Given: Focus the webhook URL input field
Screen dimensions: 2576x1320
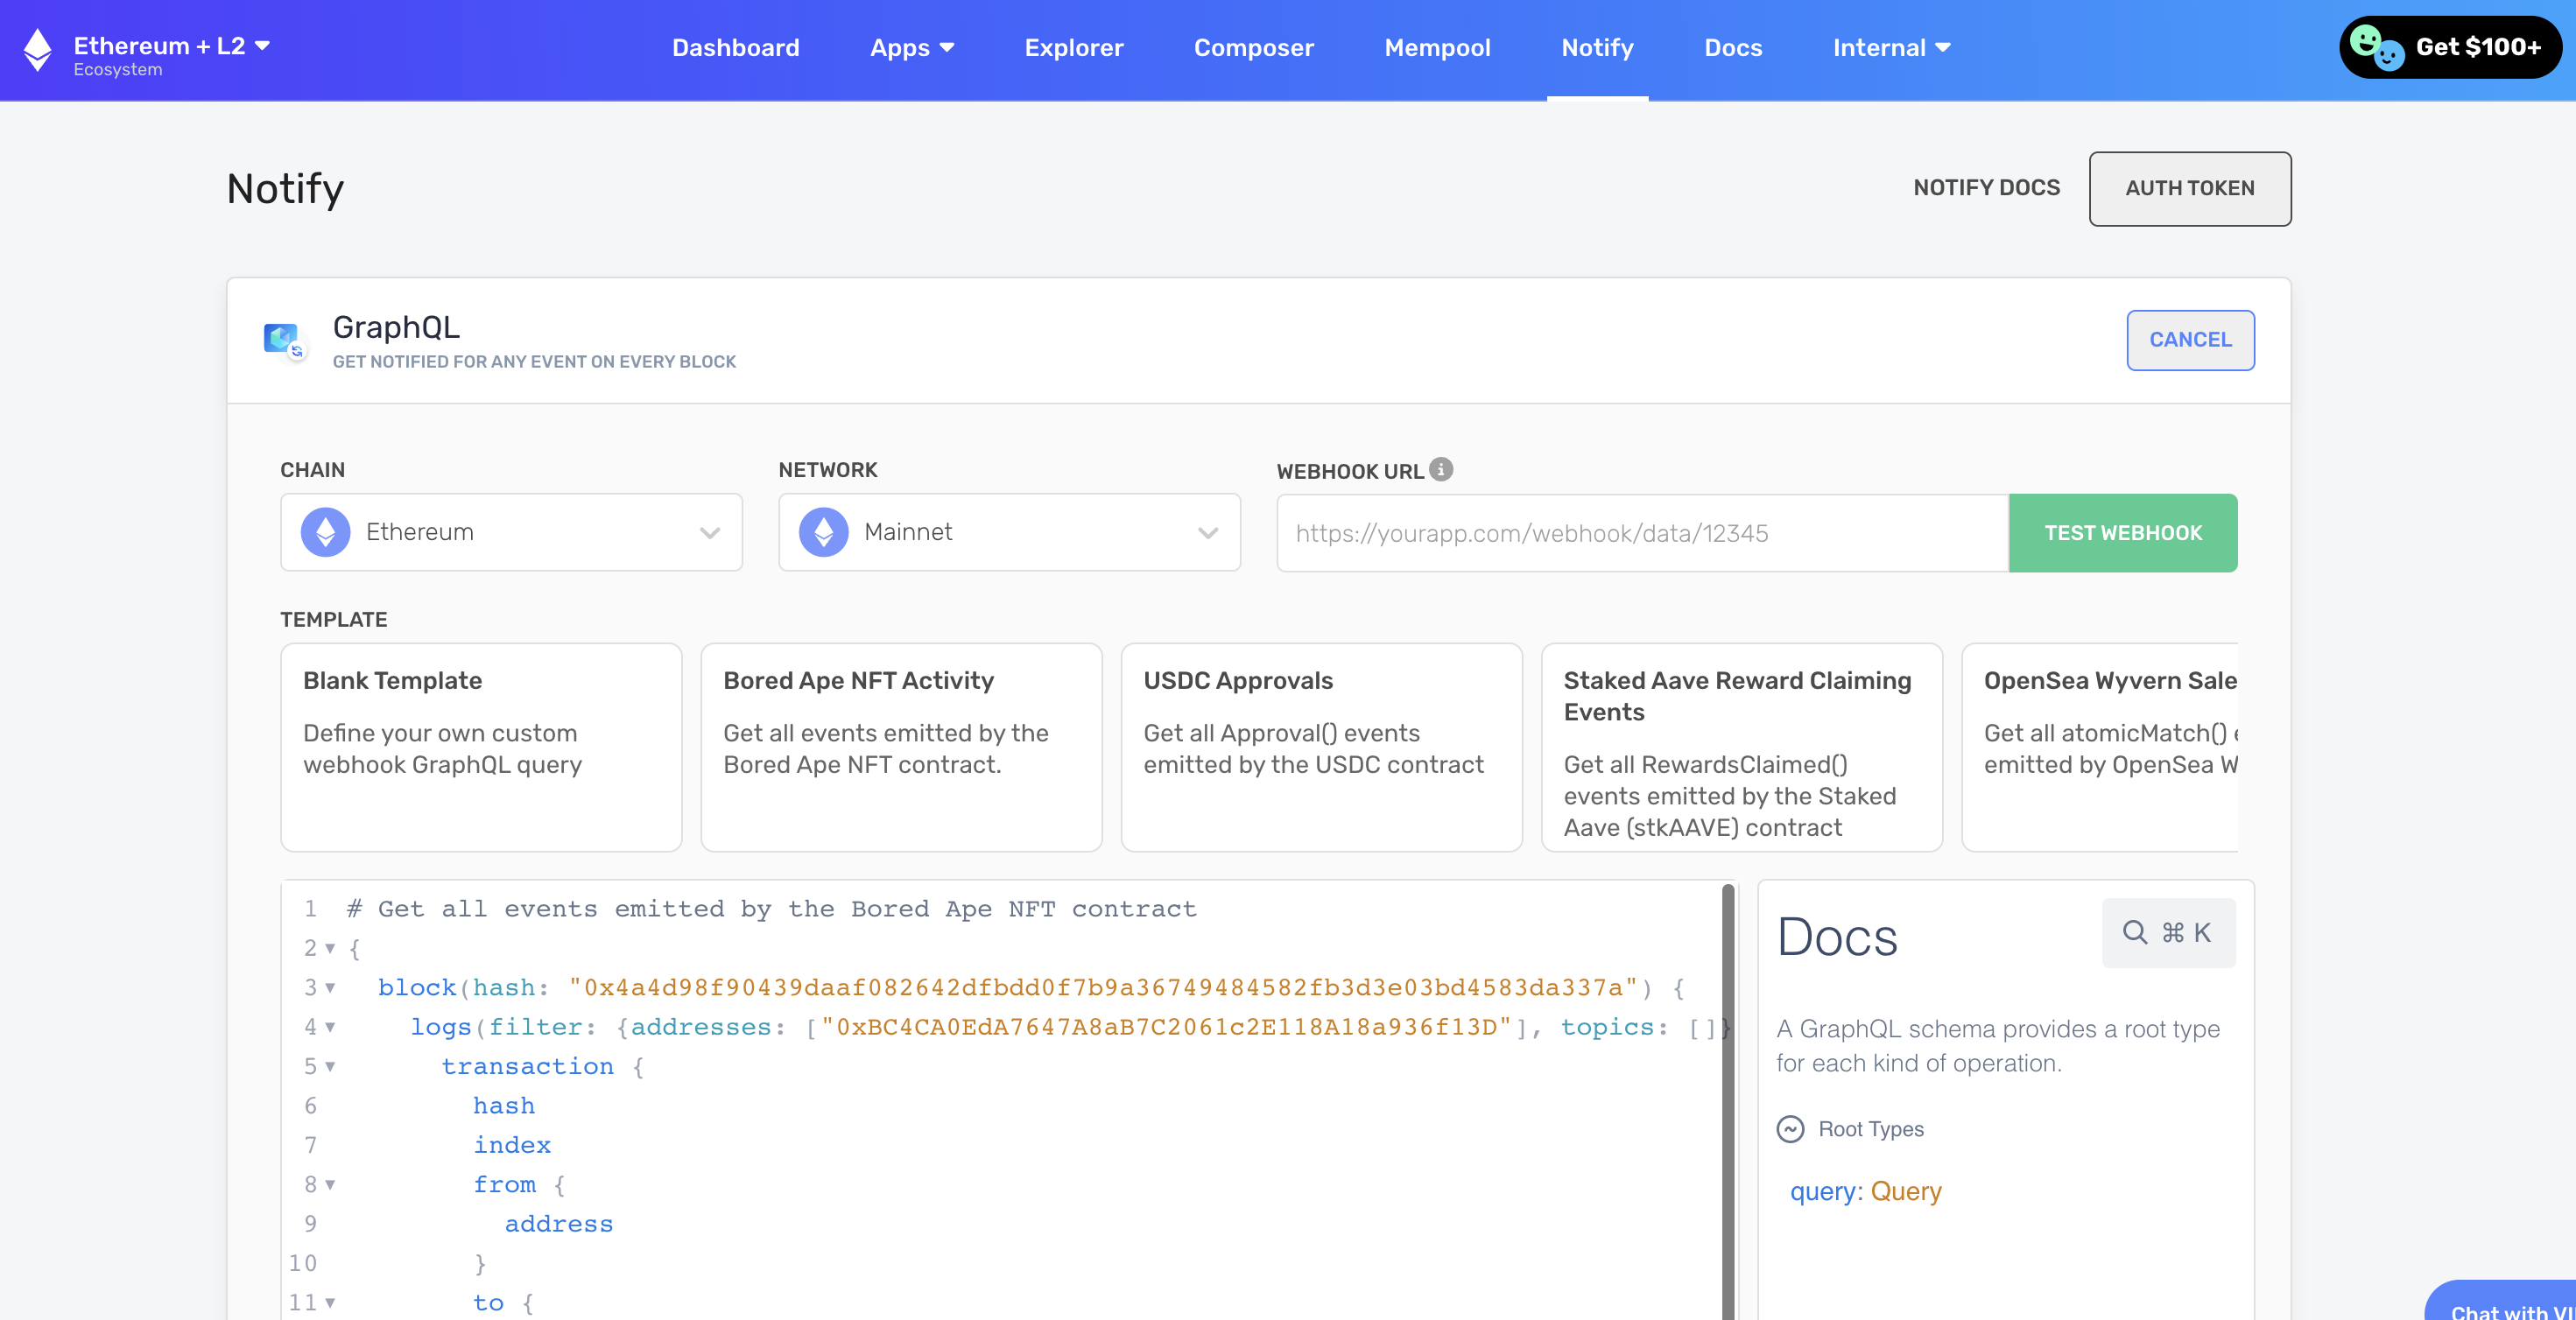Looking at the screenshot, I should 1642,533.
